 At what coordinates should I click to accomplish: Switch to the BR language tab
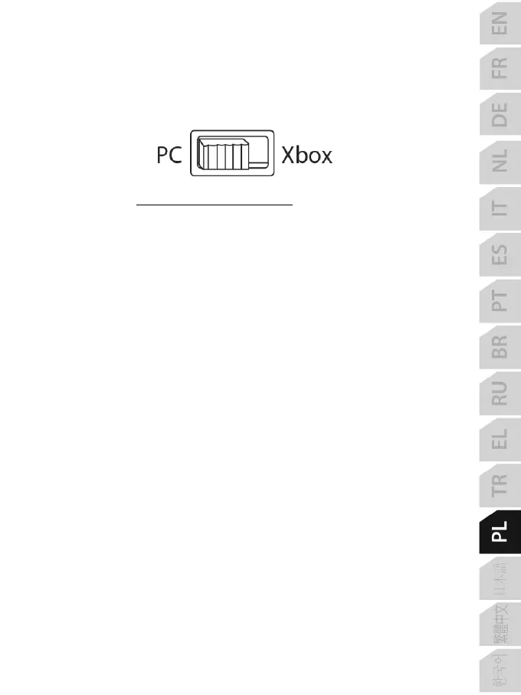click(500, 346)
